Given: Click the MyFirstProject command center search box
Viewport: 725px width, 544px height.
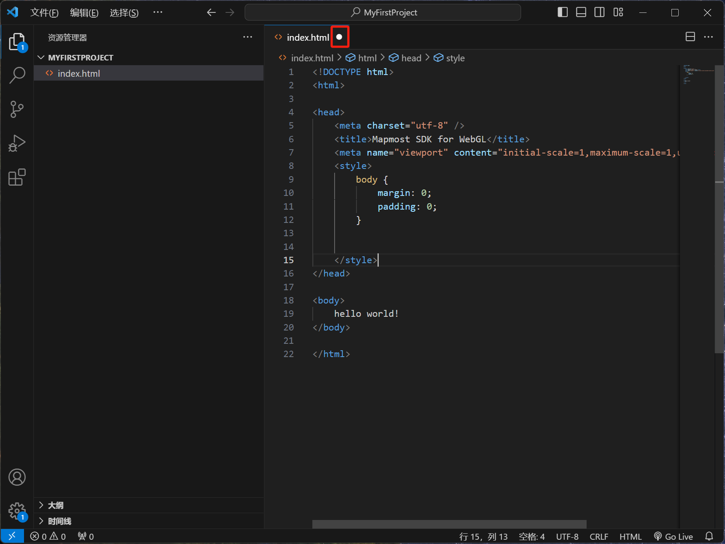Looking at the screenshot, I should 383,12.
